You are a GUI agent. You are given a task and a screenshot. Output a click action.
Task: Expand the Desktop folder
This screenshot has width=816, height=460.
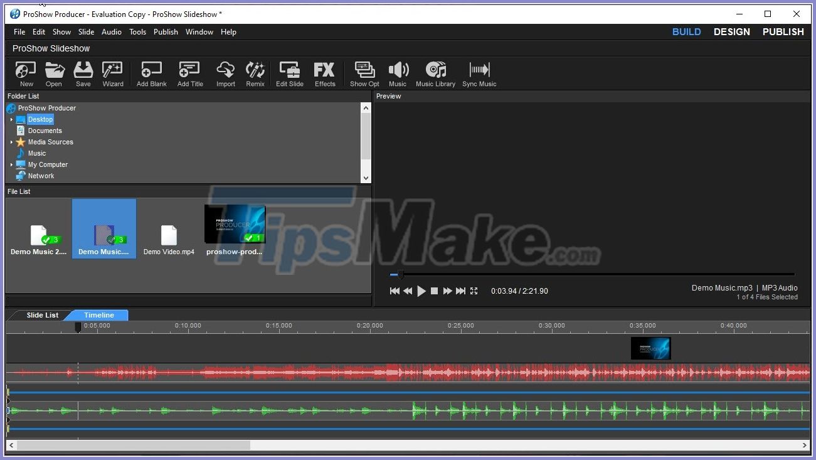(11, 119)
